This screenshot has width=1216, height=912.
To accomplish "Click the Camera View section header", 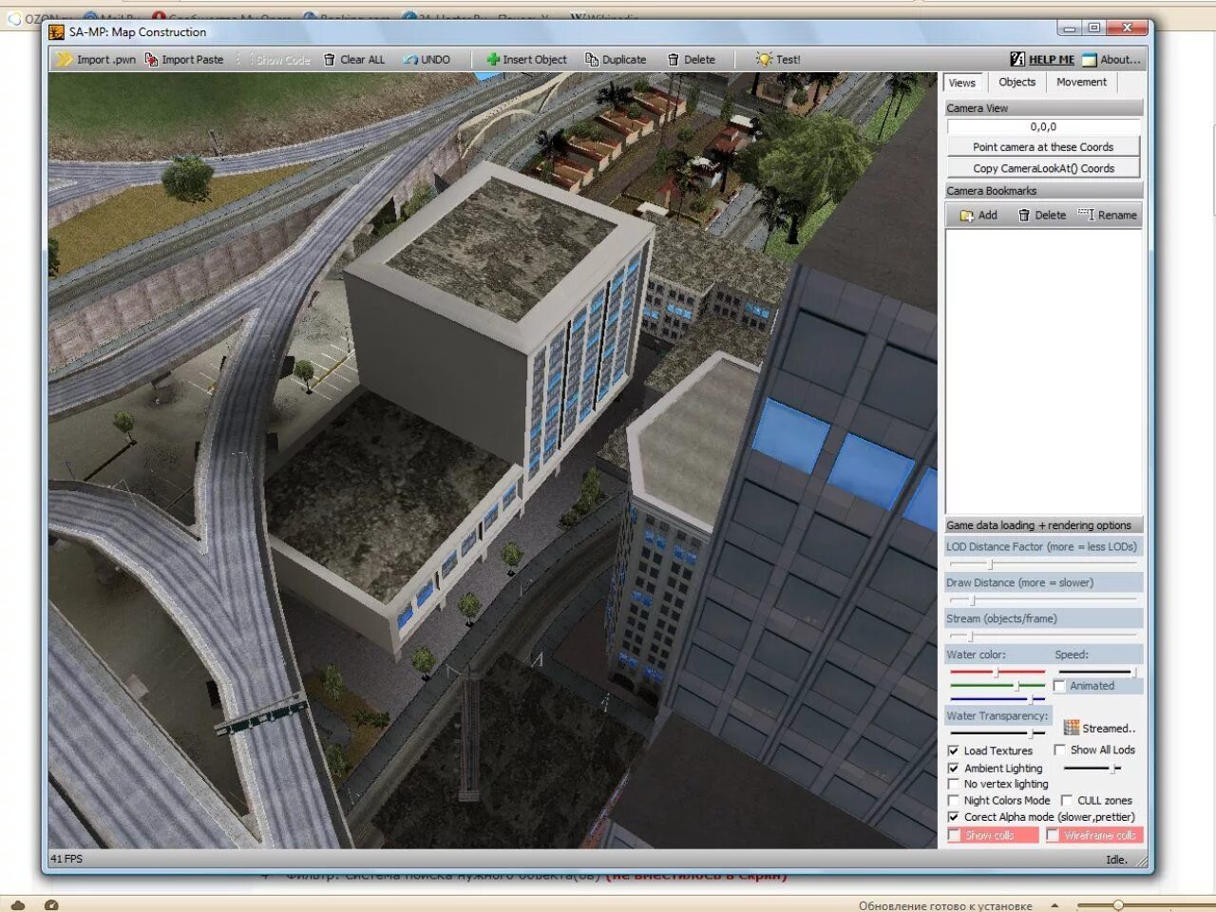I will click(x=1043, y=108).
